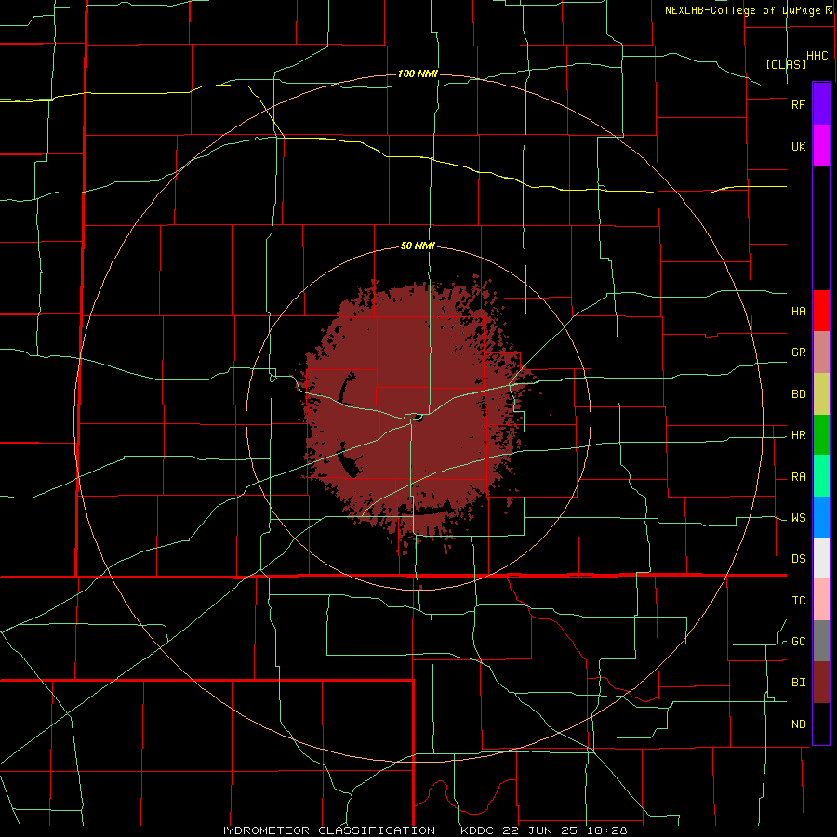Screen dimensions: 837x837
Task: Click the BI dark red legend swatch
Action: (x=821, y=683)
